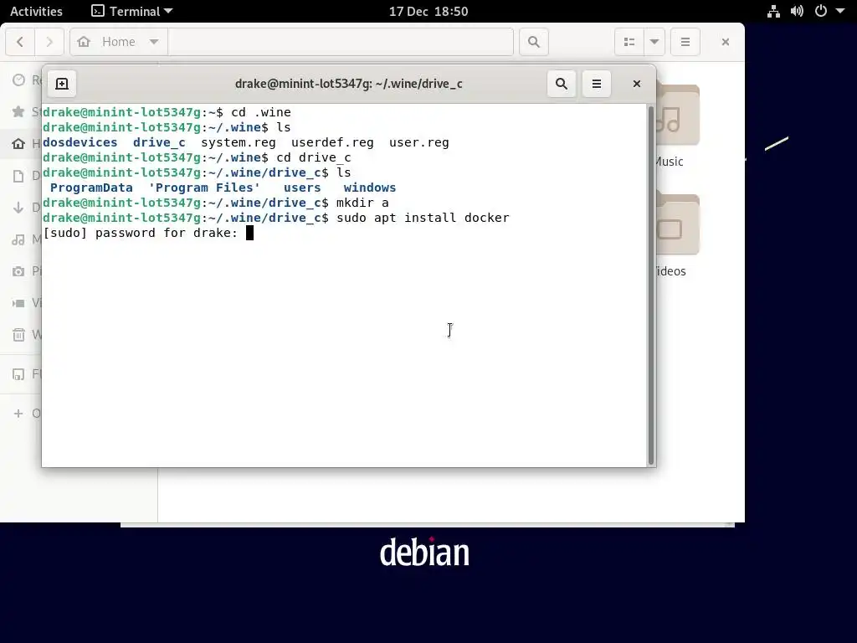Viewport: 857px width, 643px height.
Task: Open Starred in the Files sidebar
Action: click(21, 111)
